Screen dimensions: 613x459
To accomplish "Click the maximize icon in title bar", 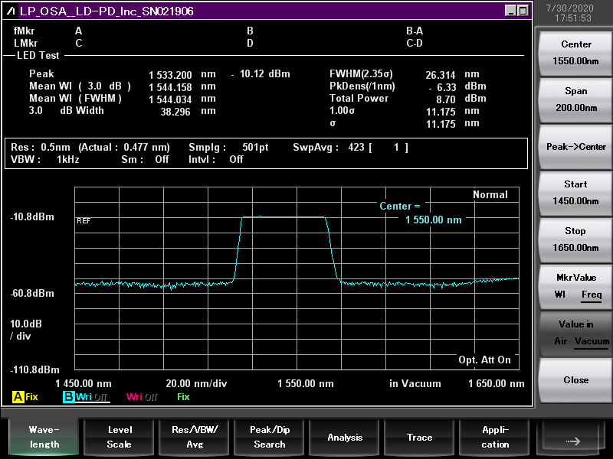I will (x=523, y=11).
